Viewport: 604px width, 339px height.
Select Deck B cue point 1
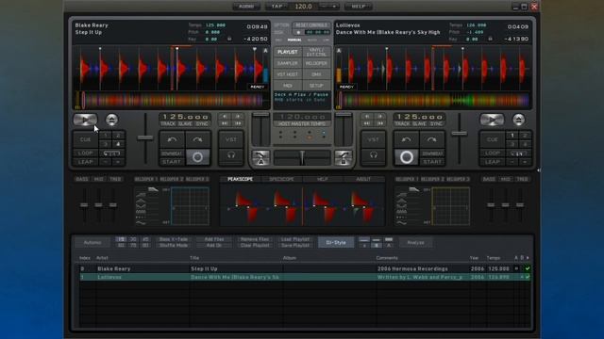tap(512, 136)
